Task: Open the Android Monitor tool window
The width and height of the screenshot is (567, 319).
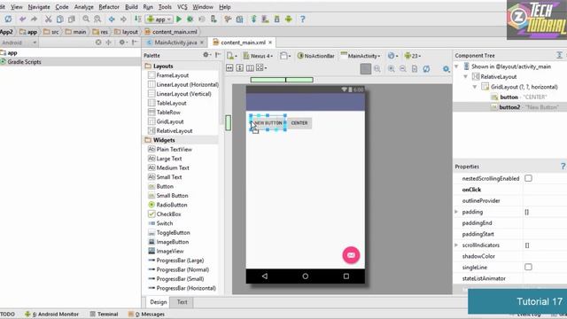Action: (x=52, y=314)
